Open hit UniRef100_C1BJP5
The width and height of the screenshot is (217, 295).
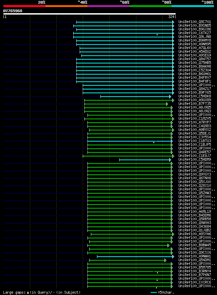coord(195,145)
